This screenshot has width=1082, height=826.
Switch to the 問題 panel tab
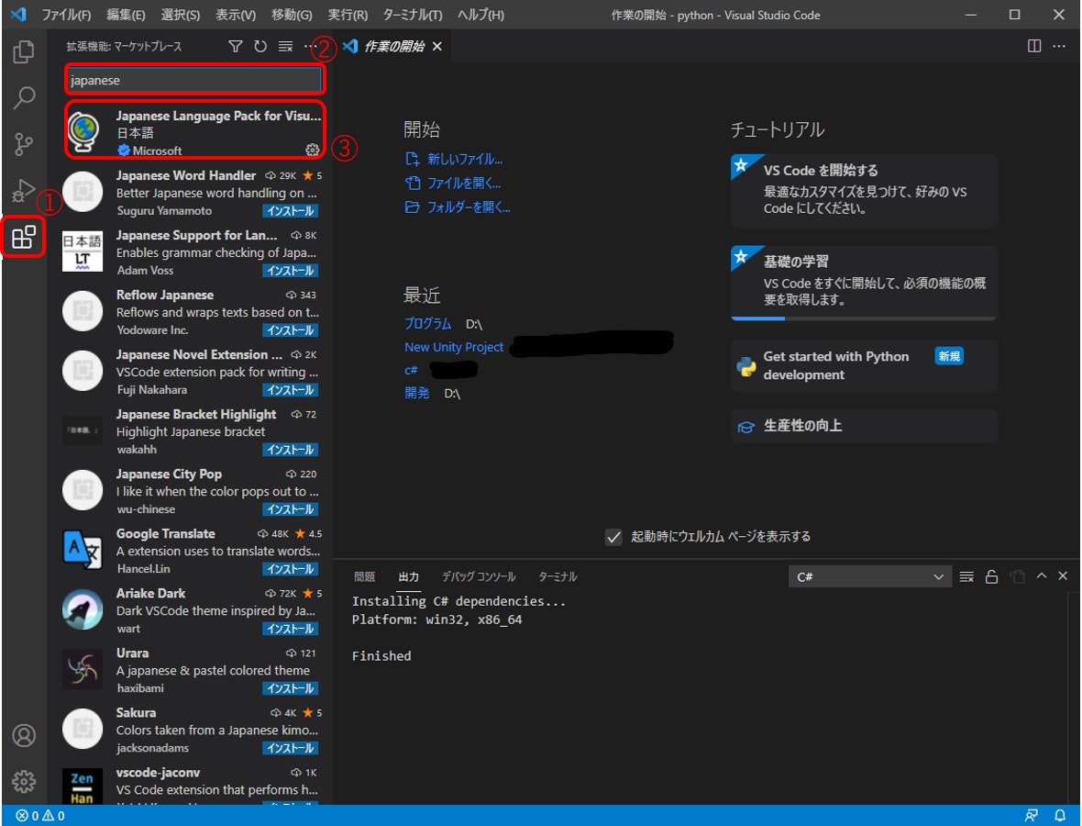[364, 576]
